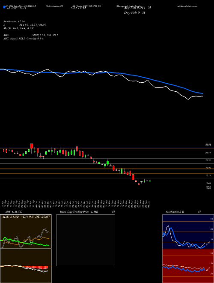Click the last green candlestick on the right
Screen dimensions: 214x283
coord(150,181)
